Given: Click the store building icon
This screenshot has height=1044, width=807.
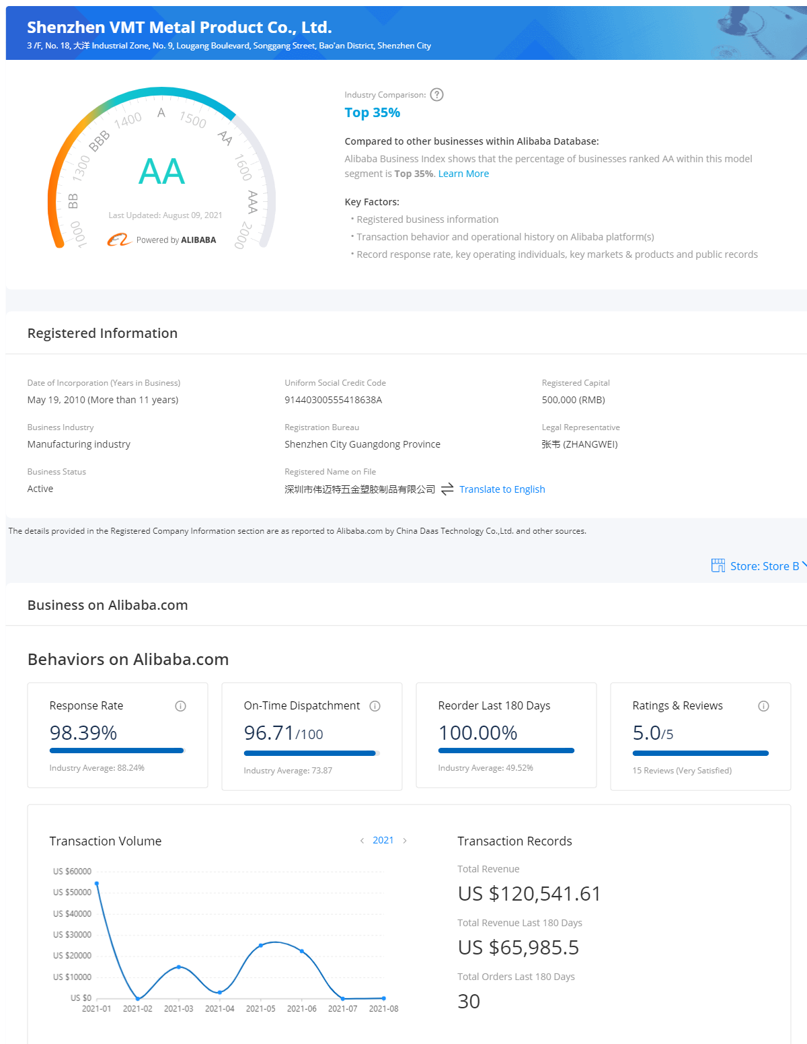Looking at the screenshot, I should pos(718,565).
